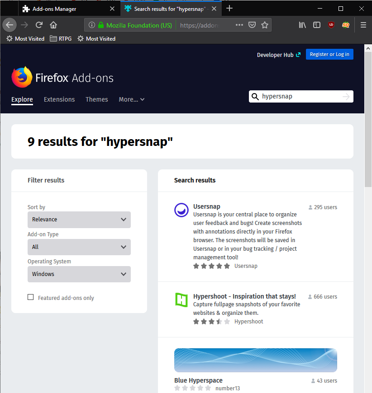The height and width of the screenshot is (393, 372).
Task: Open the Sort by Relevance dropdown
Action: pyautogui.click(x=79, y=220)
